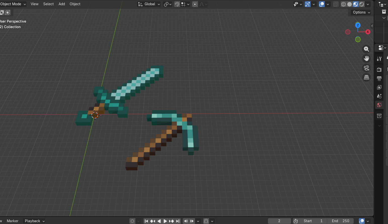The height and width of the screenshot is (224, 388).
Task: Toggle the preview range stopwatch icon
Action: click(x=296, y=221)
